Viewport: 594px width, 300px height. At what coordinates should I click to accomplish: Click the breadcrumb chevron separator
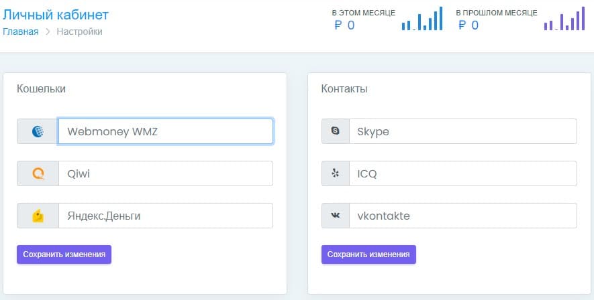(x=48, y=31)
